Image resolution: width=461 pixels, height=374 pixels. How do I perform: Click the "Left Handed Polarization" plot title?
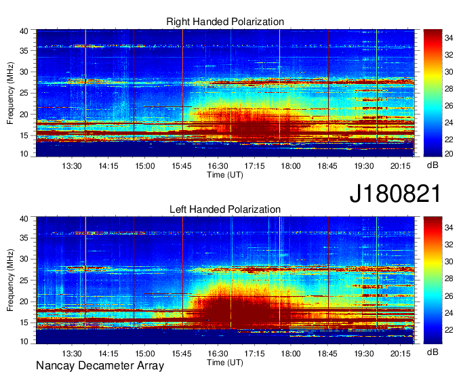click(x=225, y=209)
